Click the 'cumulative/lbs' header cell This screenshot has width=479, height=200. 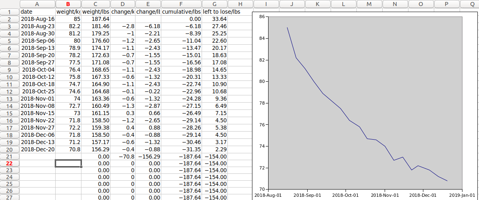tap(181, 12)
